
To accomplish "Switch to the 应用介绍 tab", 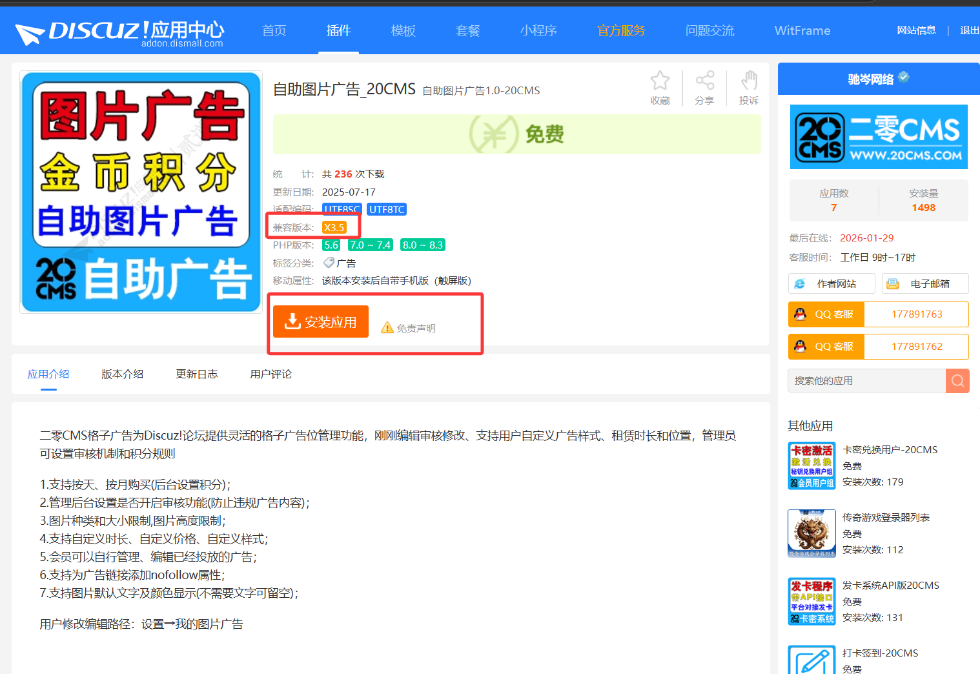I will [48, 374].
